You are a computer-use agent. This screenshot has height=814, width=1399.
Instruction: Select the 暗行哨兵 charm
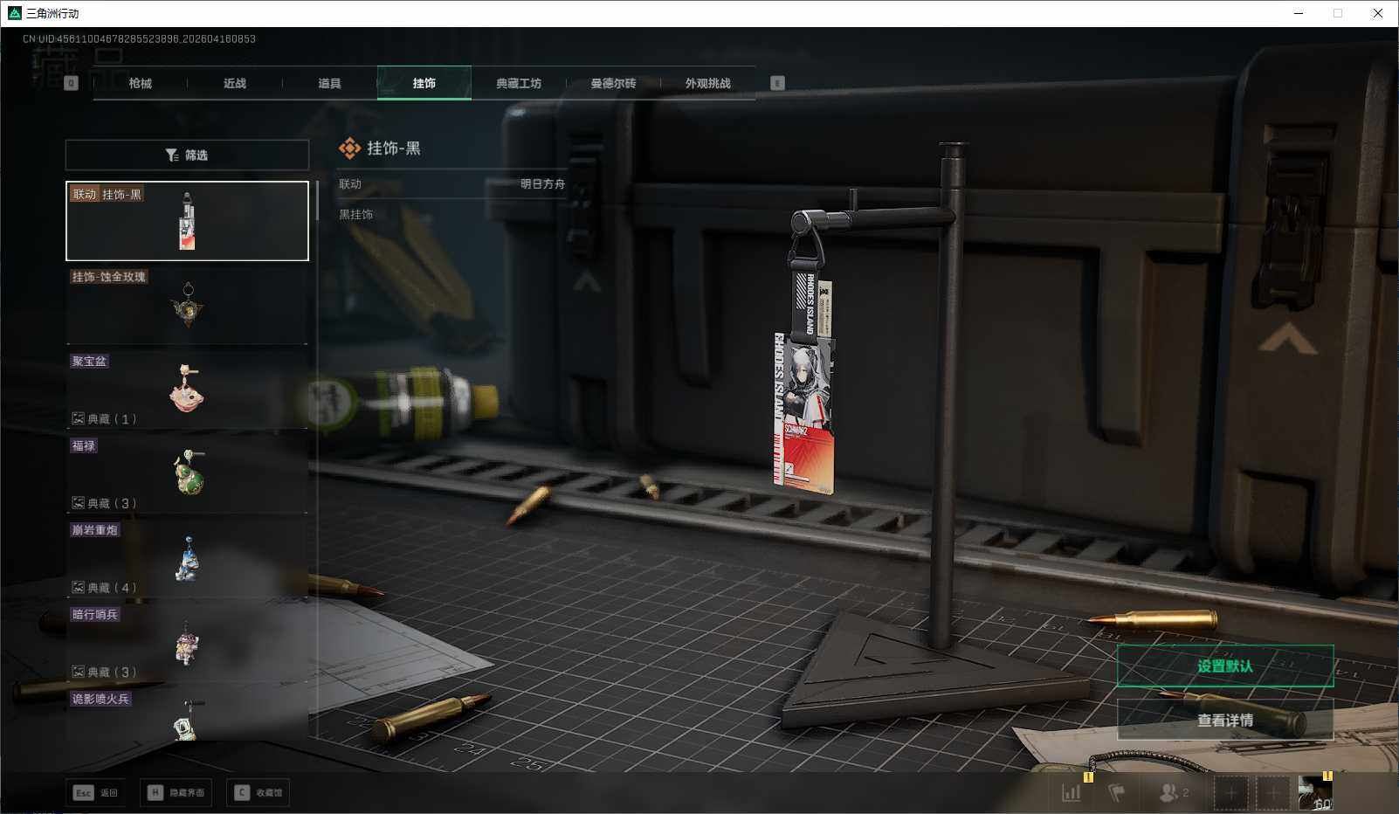click(187, 643)
